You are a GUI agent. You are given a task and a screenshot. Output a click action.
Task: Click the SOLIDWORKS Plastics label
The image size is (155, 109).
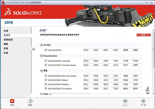[58, 84]
